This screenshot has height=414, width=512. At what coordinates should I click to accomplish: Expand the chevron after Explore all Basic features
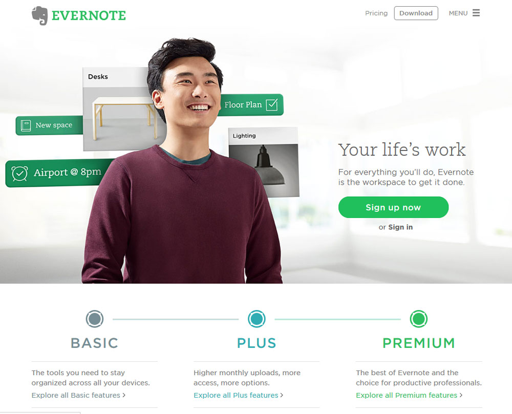124,395
